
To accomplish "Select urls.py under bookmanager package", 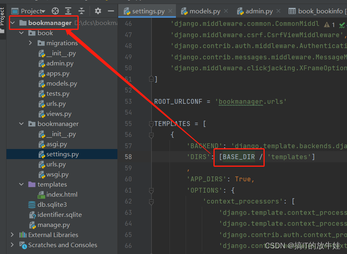I will (56, 164).
